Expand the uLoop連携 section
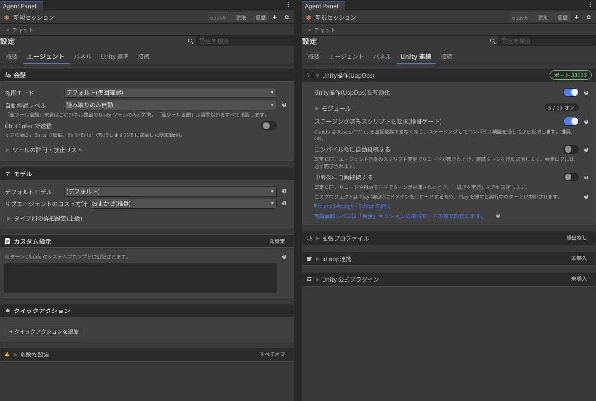596x401 pixels. pyautogui.click(x=318, y=259)
